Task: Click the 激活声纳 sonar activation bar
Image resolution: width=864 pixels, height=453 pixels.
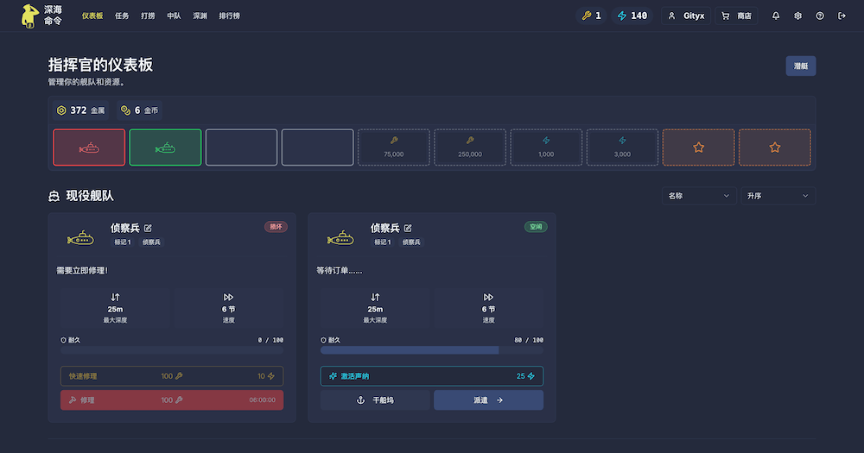Action: pos(431,376)
